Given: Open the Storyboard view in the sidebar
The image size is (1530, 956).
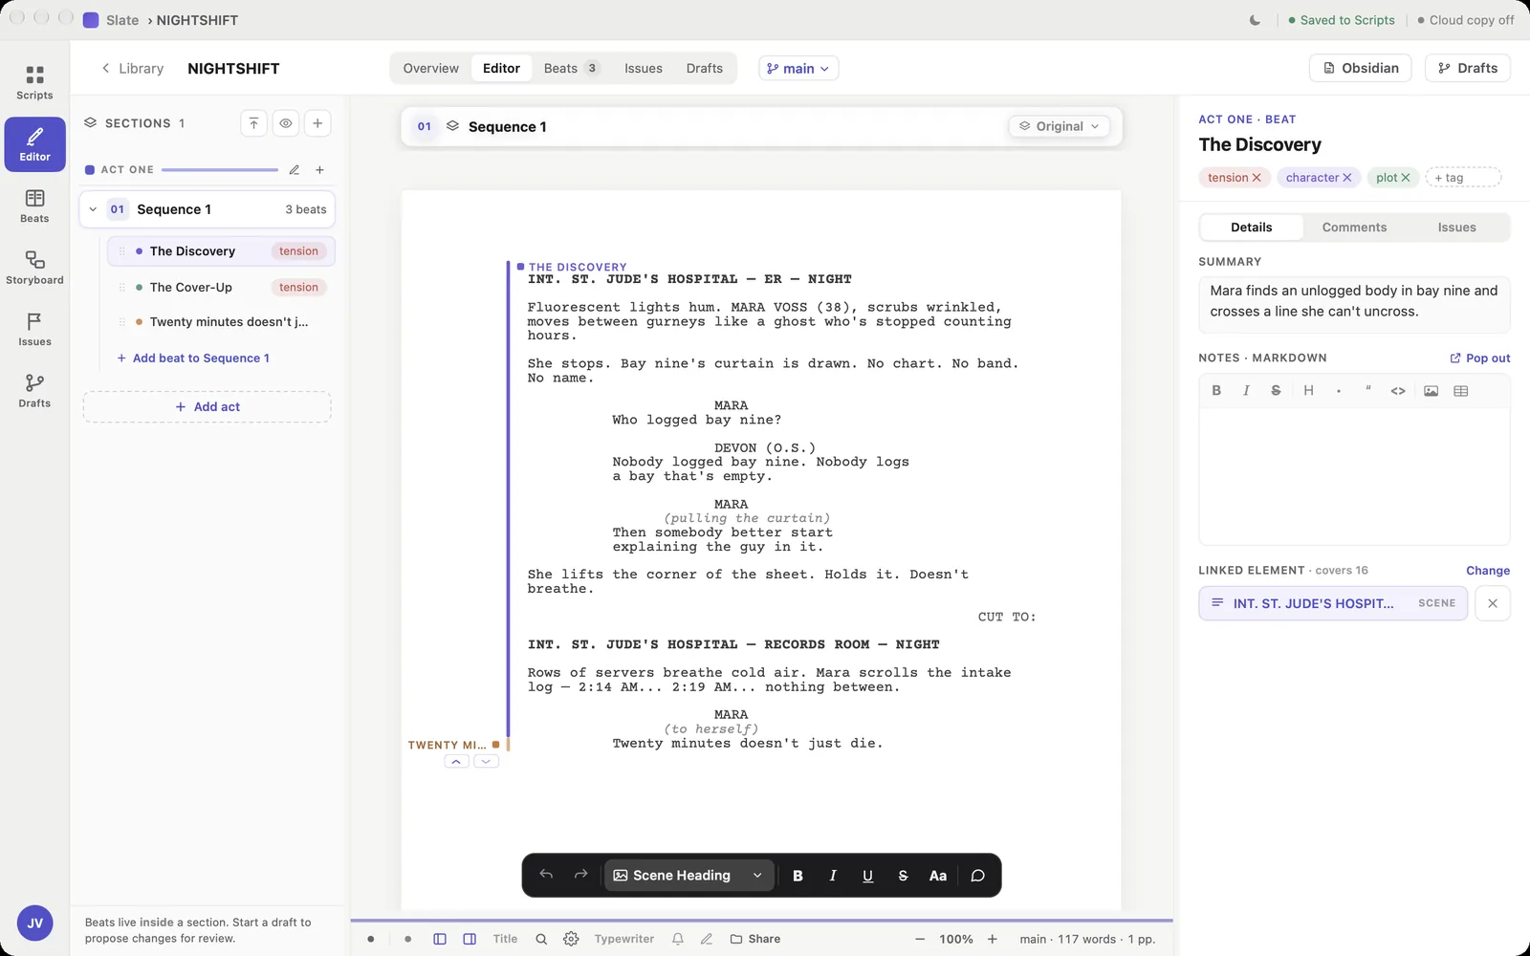Looking at the screenshot, I should click(x=34, y=268).
